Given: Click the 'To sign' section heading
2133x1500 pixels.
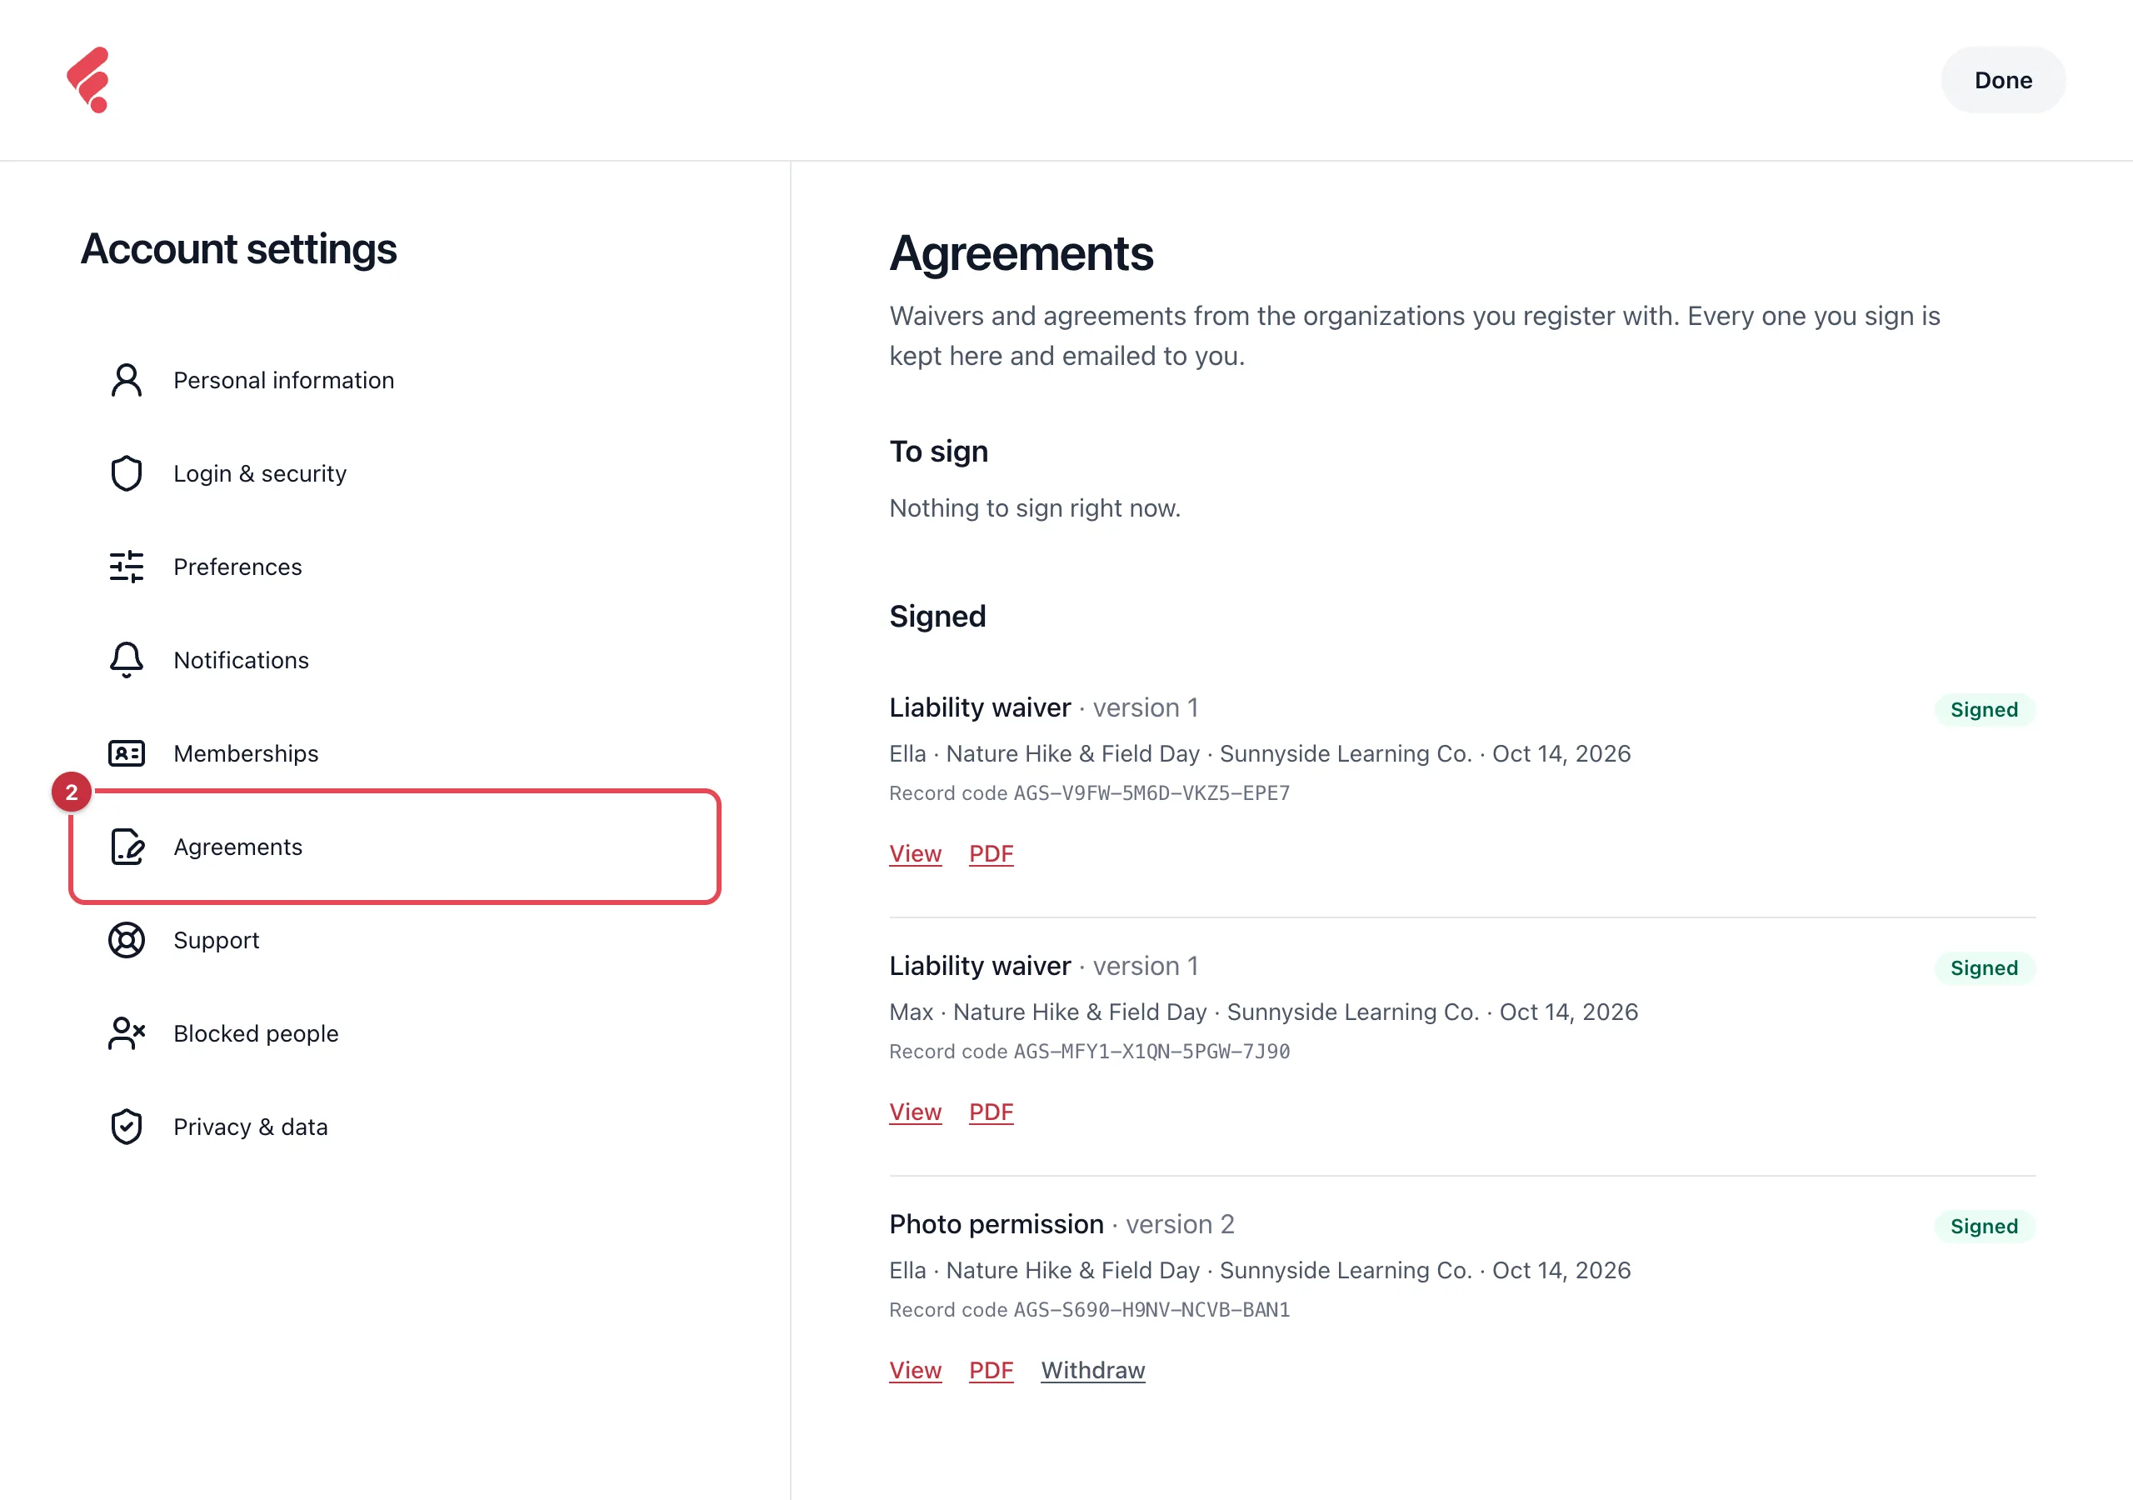Looking at the screenshot, I should point(938,452).
